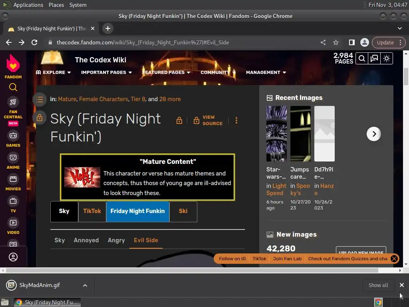409x307 pixels.
Task: Expand the Community menu
Action: [218, 72]
